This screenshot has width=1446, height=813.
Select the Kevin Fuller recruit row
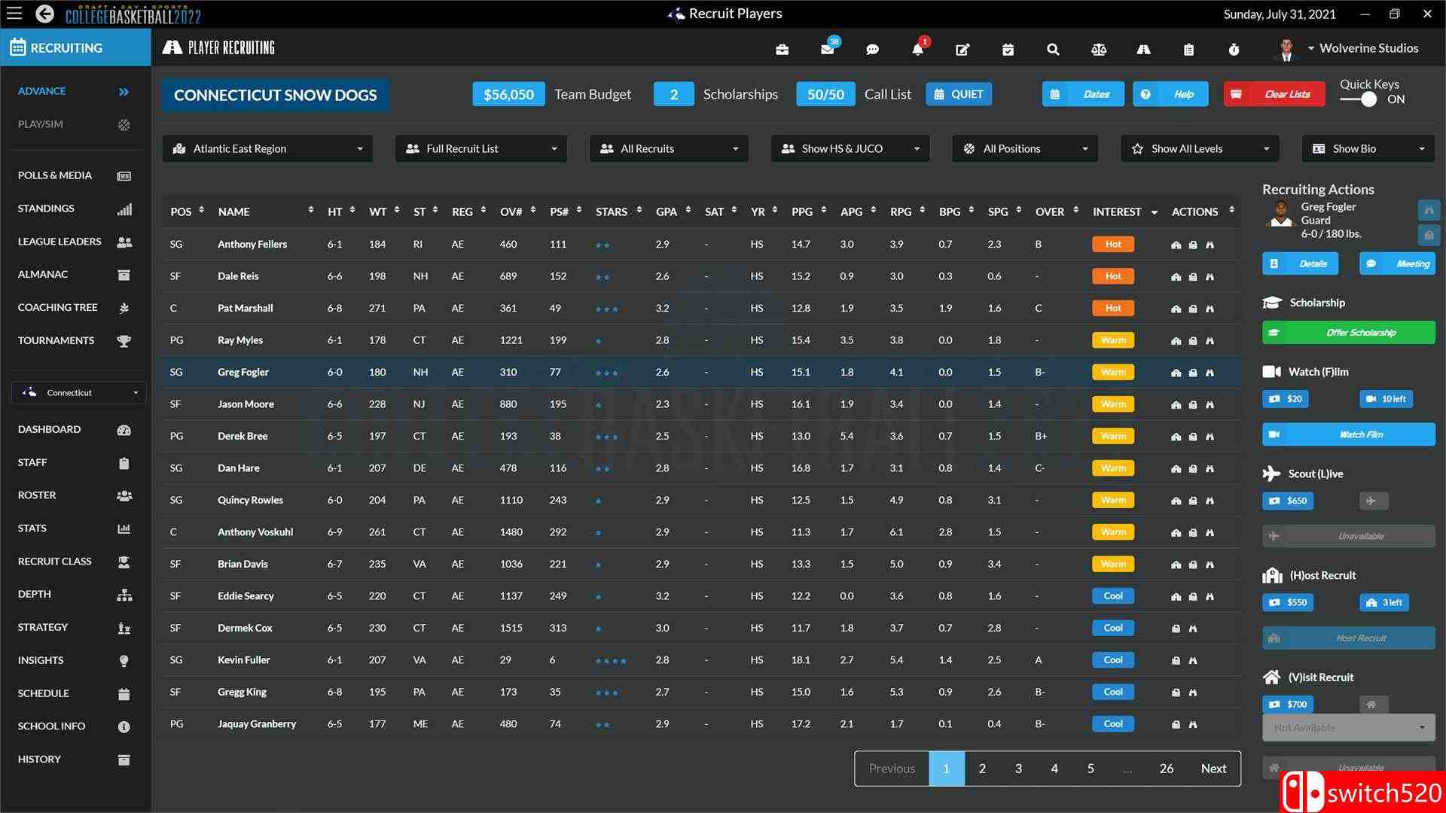pyautogui.click(x=244, y=660)
